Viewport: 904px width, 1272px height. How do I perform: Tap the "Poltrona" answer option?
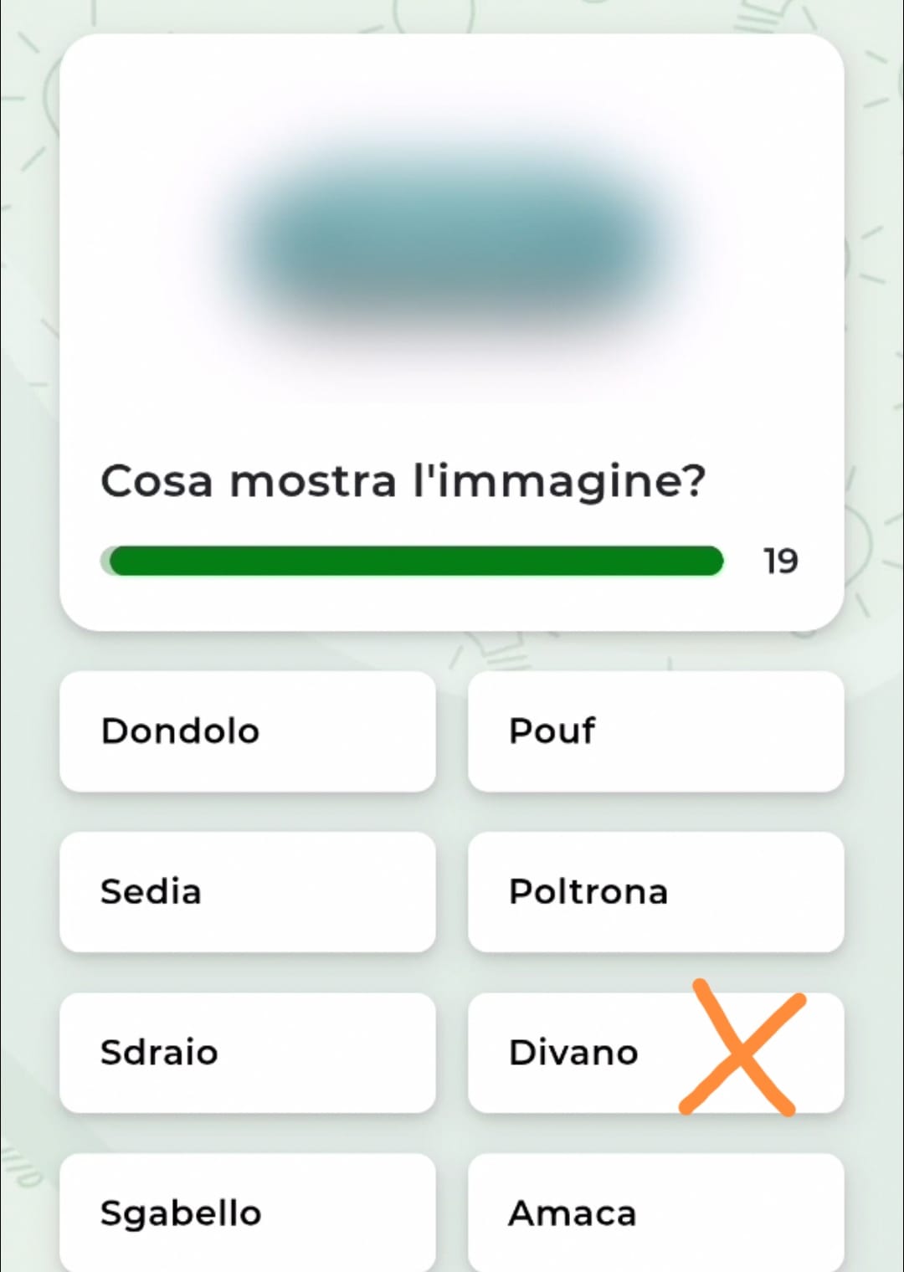(x=655, y=892)
